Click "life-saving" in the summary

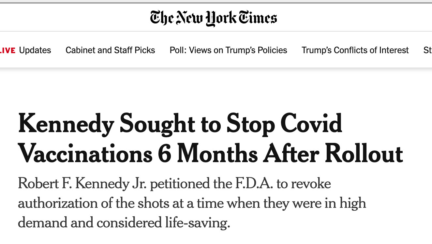click(x=196, y=222)
